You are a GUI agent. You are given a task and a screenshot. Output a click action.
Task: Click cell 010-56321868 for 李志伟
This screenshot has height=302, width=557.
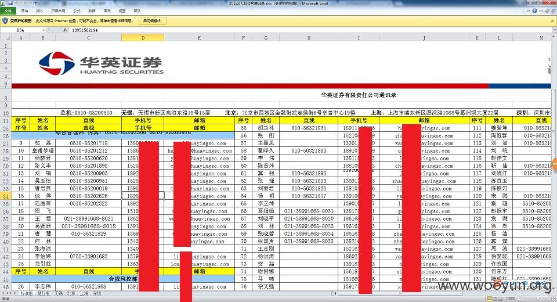(88, 286)
